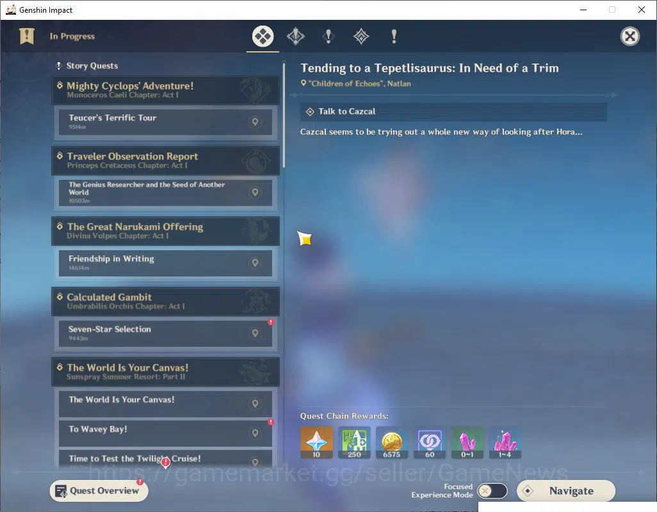Screen dimensions: 657x512
Task: Click location pin on To Wavey Bay!
Action: point(255,433)
